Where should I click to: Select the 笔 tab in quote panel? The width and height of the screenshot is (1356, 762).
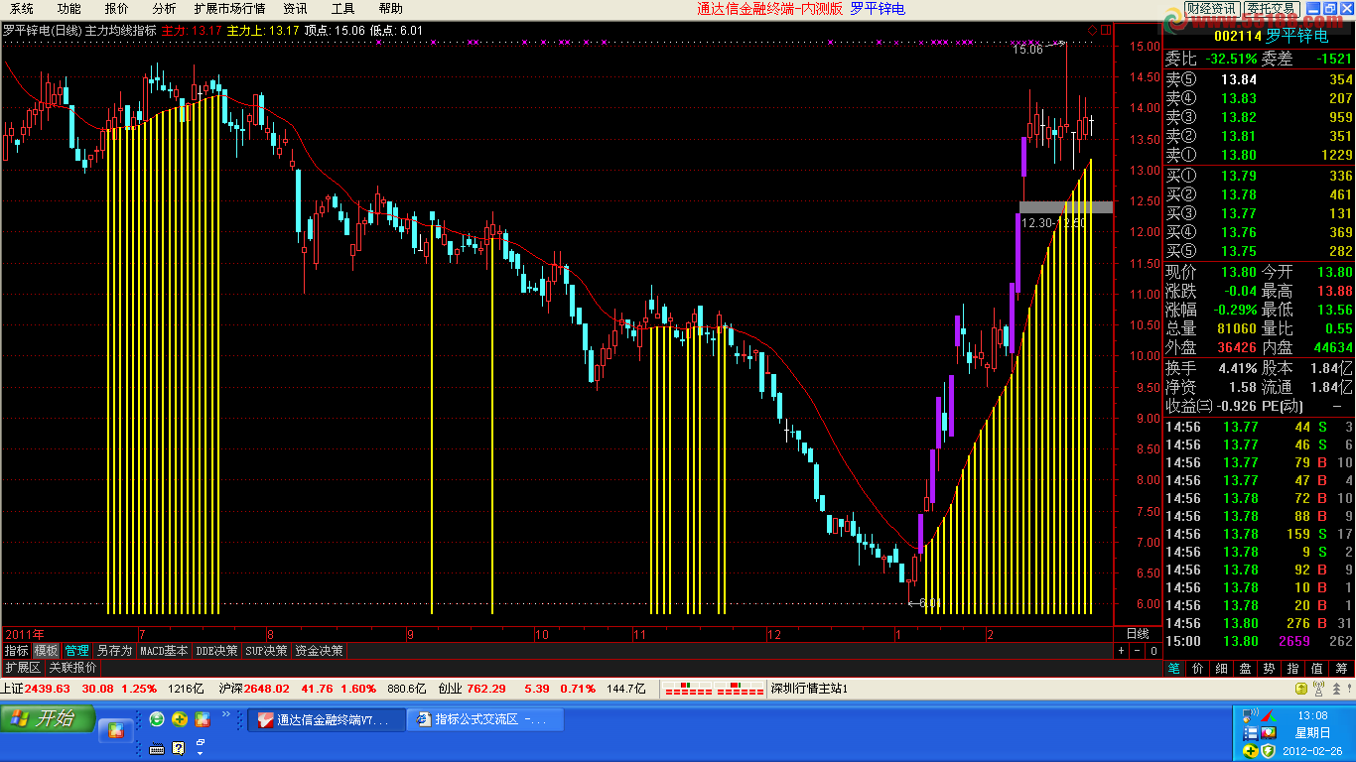click(x=1174, y=668)
